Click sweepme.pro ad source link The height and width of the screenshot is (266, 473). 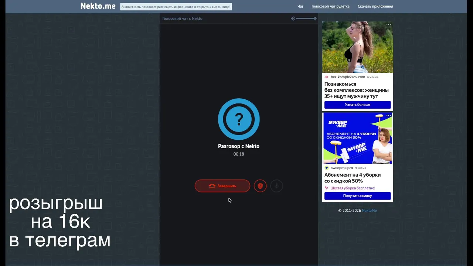point(342,168)
